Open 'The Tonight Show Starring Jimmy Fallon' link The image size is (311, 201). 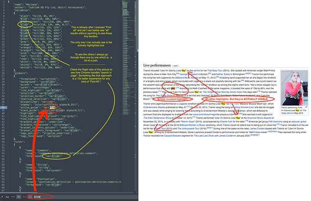tap(223, 92)
